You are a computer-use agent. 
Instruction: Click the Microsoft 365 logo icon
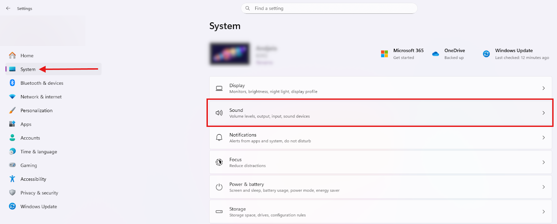(384, 54)
